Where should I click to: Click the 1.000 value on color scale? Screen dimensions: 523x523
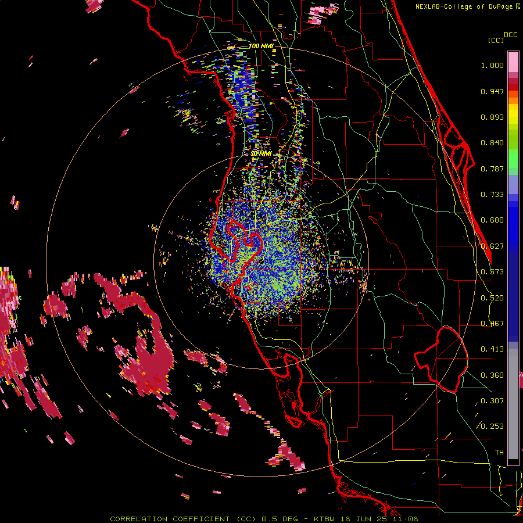492,65
